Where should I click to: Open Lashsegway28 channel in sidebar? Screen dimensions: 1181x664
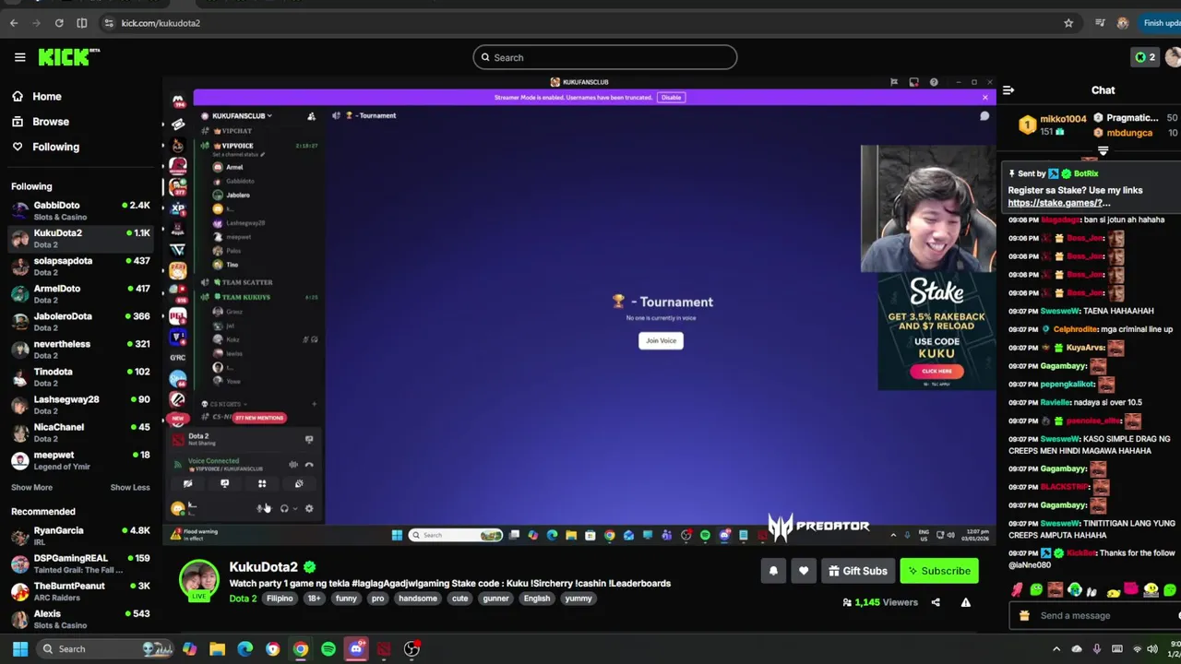click(x=80, y=404)
